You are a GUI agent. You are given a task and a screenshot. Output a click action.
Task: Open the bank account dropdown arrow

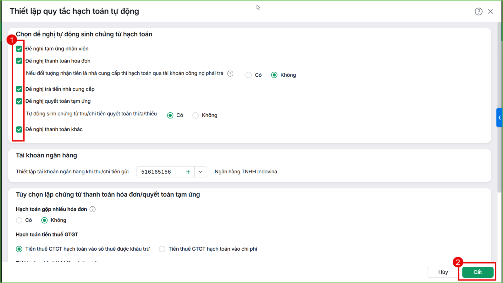click(201, 172)
